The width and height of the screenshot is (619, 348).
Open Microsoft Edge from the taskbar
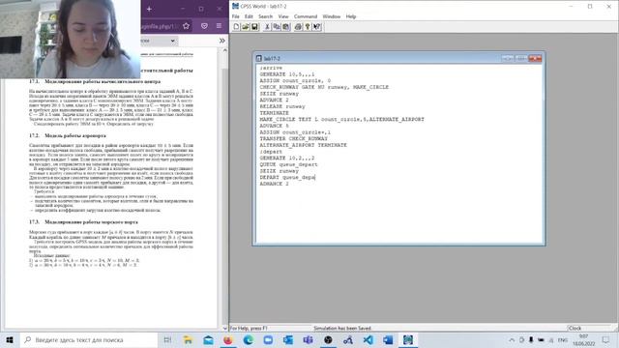tap(248, 339)
